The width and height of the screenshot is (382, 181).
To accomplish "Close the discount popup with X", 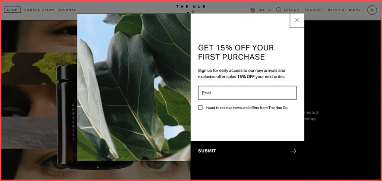I will [x=297, y=21].
